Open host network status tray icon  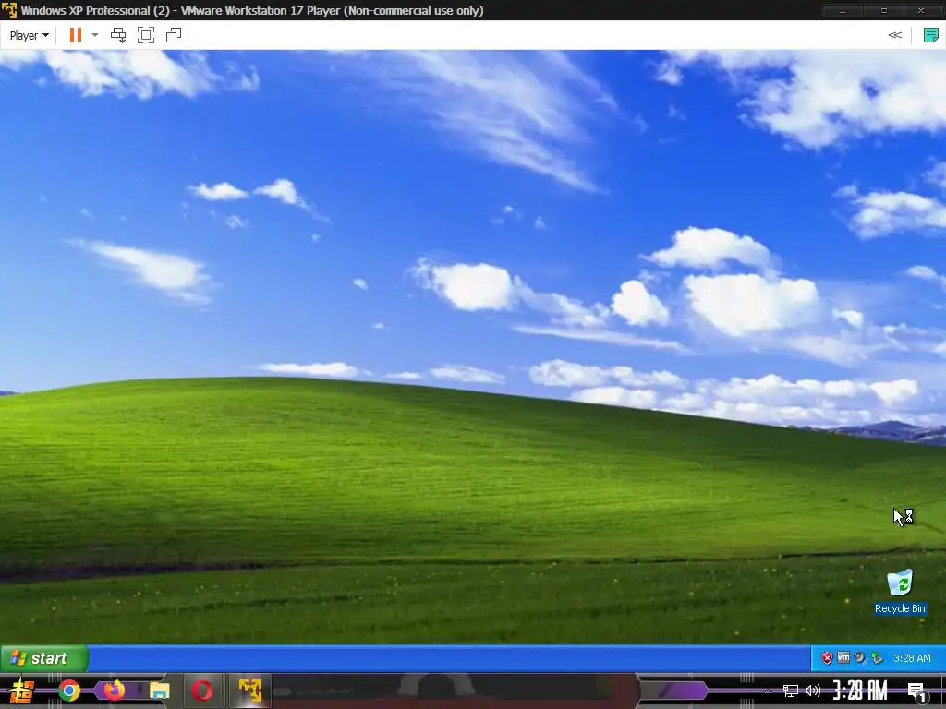[791, 691]
